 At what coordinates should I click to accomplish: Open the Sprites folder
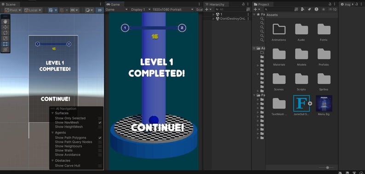(324, 82)
